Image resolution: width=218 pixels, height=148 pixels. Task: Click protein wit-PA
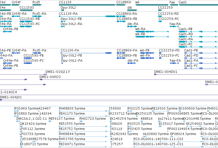[147, 58]
